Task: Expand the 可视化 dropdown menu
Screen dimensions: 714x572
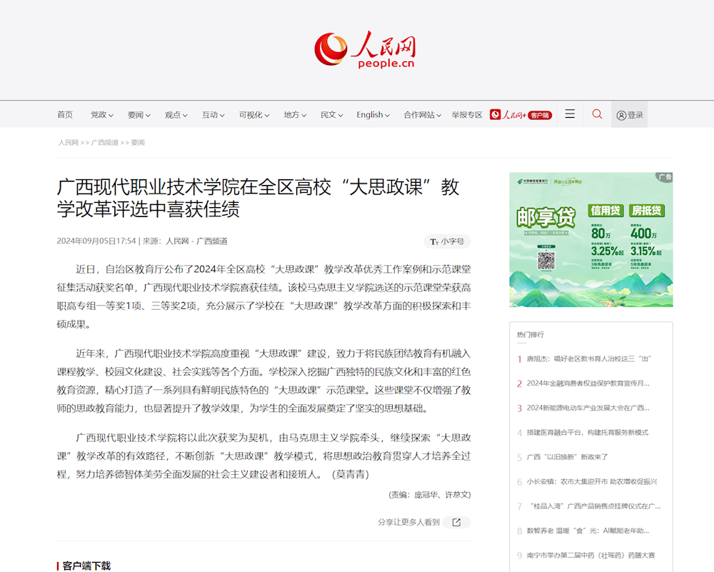Action: pyautogui.click(x=254, y=115)
